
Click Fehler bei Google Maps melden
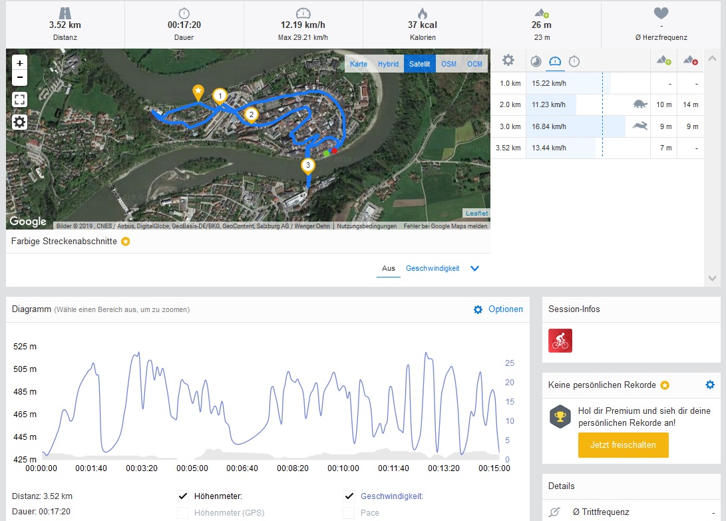pyautogui.click(x=445, y=226)
